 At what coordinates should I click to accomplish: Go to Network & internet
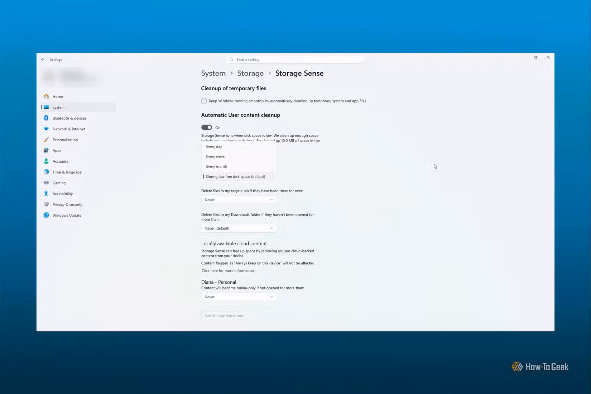click(78, 129)
